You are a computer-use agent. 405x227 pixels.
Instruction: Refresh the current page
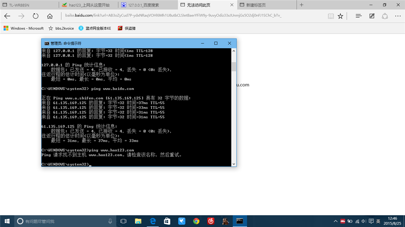coord(35,16)
